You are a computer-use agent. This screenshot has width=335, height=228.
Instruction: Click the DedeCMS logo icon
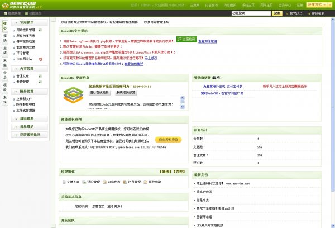point(4,6)
